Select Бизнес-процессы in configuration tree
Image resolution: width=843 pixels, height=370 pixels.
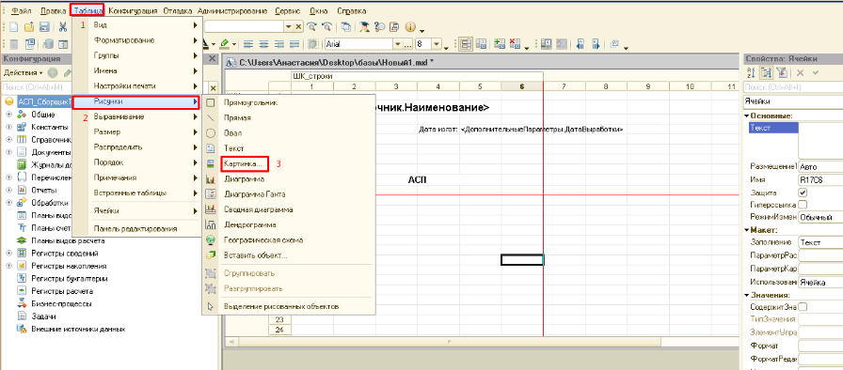point(61,303)
